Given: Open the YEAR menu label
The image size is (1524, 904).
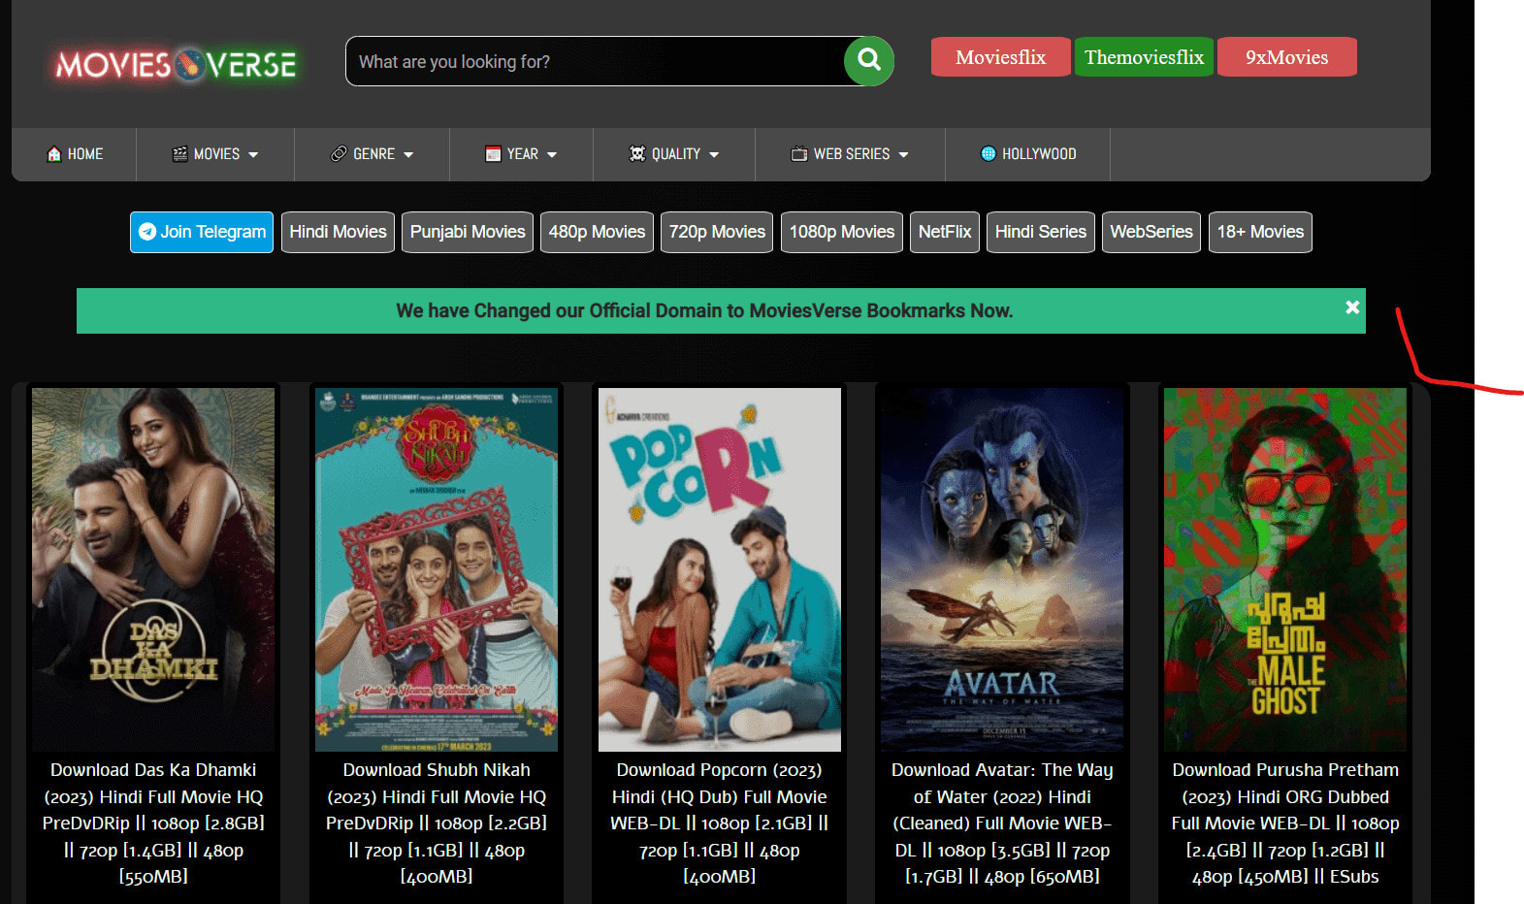Looking at the screenshot, I should [x=522, y=154].
